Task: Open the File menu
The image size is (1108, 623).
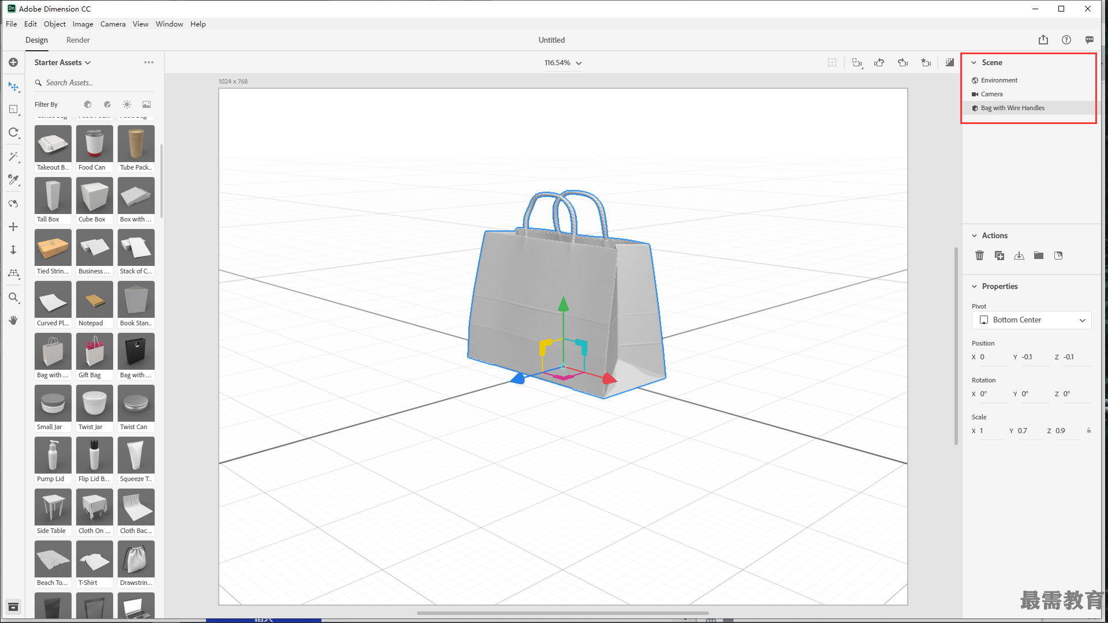Action: tap(12, 24)
